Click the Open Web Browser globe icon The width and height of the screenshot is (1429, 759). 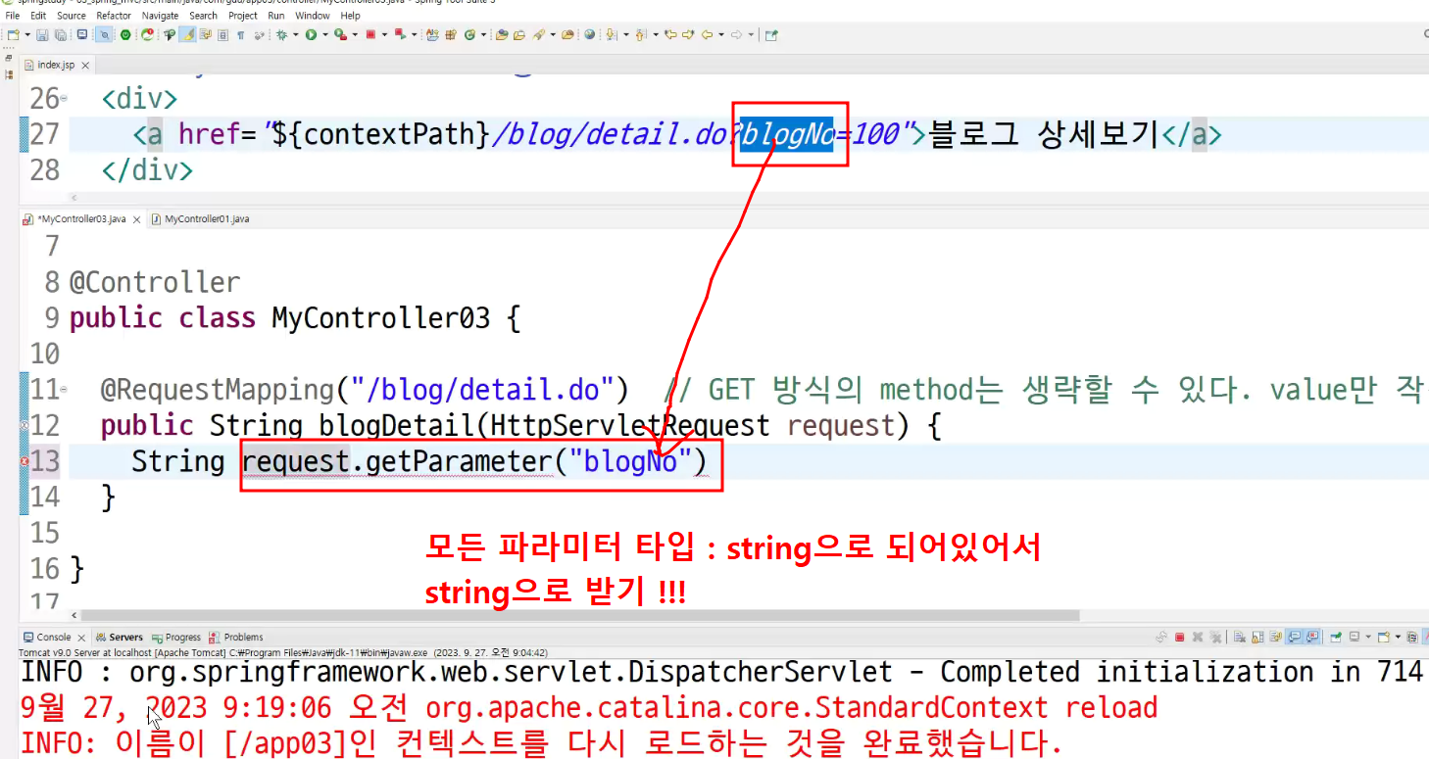click(589, 34)
